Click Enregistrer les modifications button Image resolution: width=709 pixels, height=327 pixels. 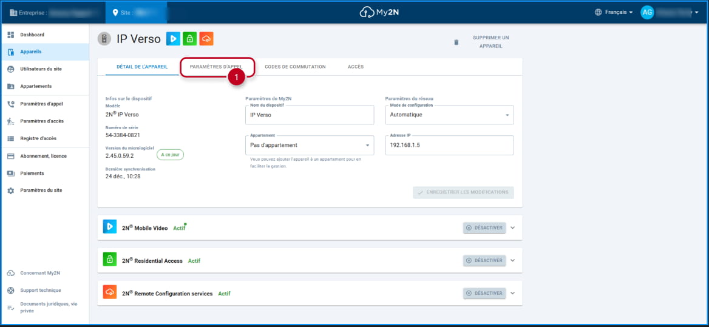pyautogui.click(x=463, y=192)
